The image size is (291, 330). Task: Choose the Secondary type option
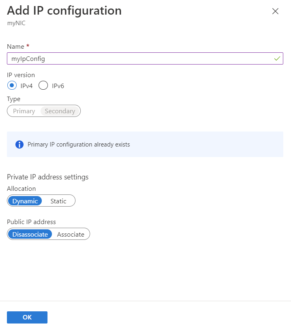tap(60, 111)
